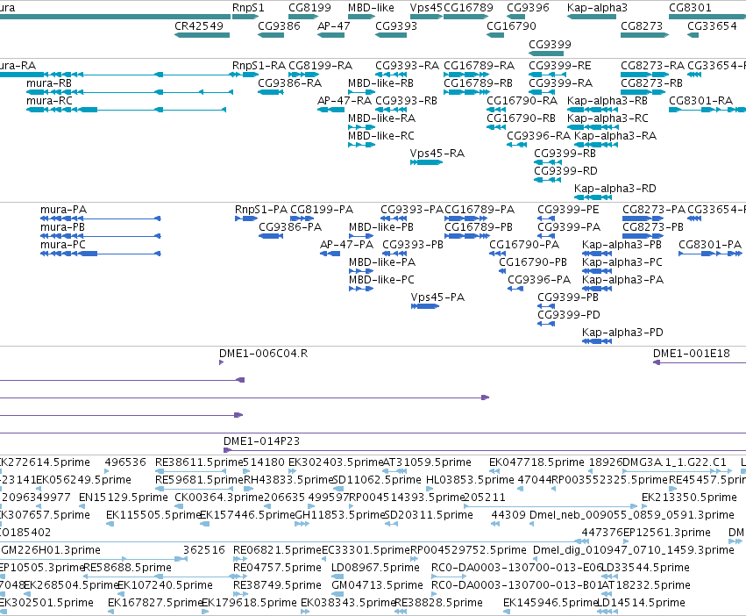This screenshot has width=746, height=616.
Task: Select the EK167827.5prime EST label
Action: click(x=155, y=603)
